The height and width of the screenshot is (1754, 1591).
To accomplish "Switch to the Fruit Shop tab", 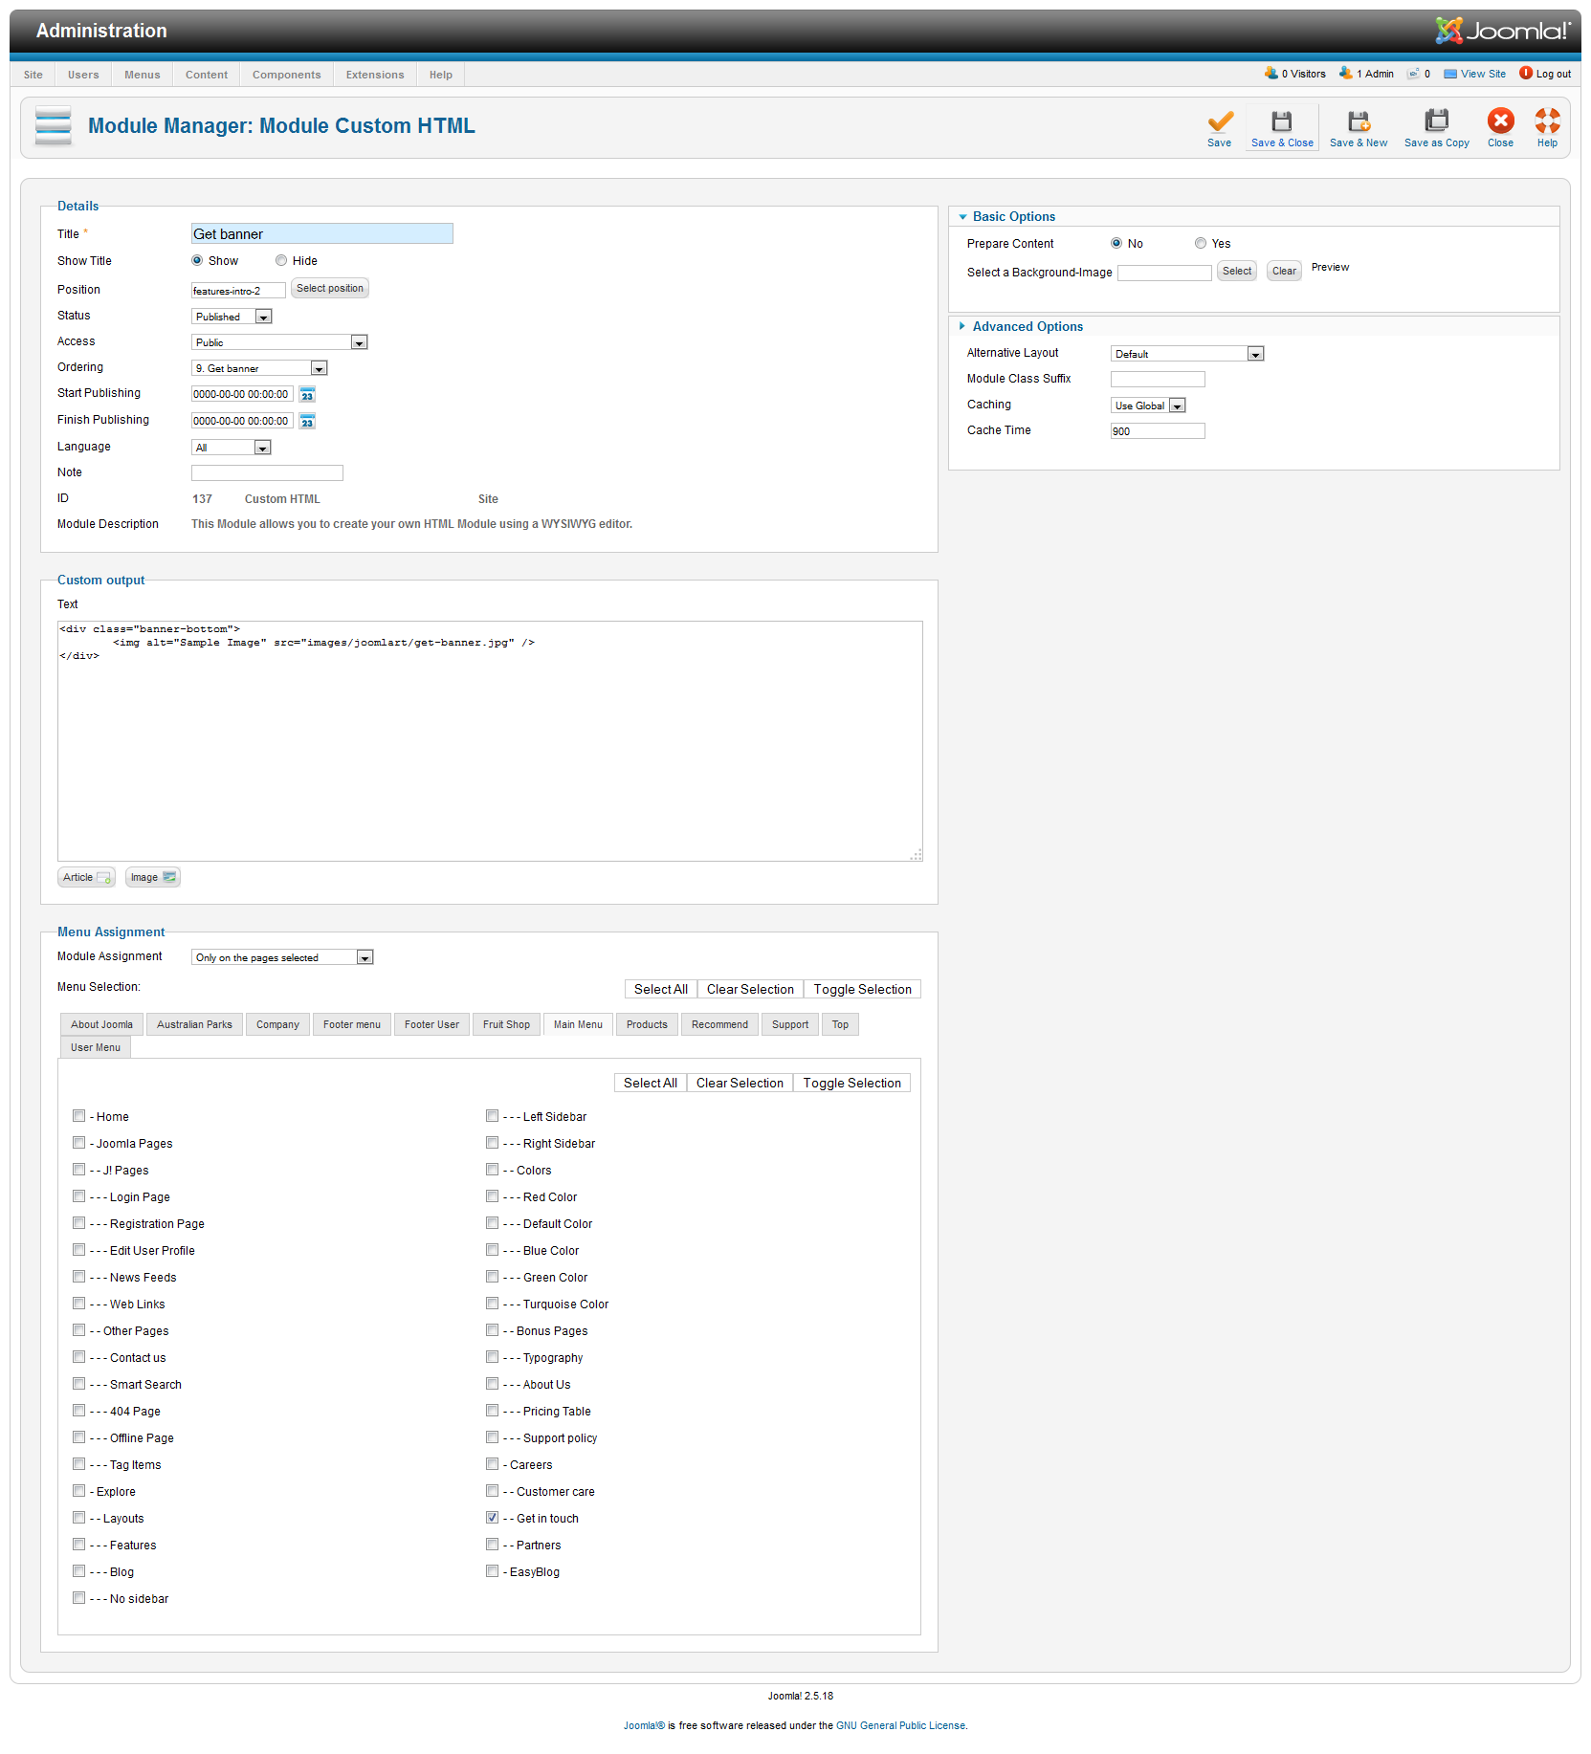I will pyautogui.click(x=506, y=1024).
